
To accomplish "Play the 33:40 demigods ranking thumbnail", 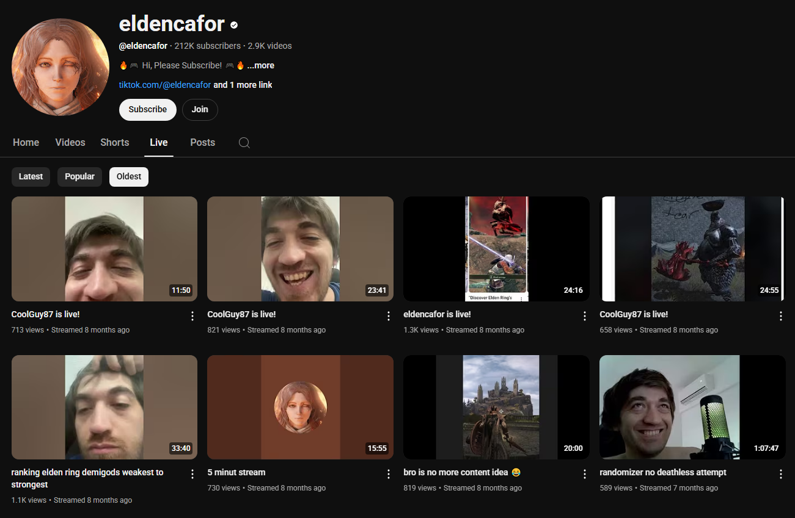I will 104,407.
